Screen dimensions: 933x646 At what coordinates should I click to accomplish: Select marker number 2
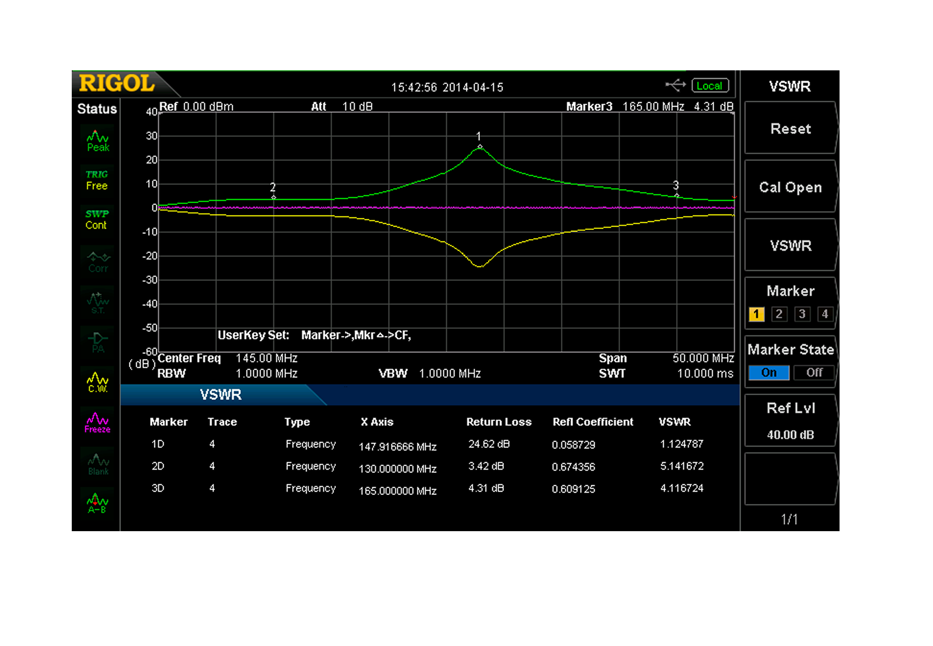[x=779, y=314]
